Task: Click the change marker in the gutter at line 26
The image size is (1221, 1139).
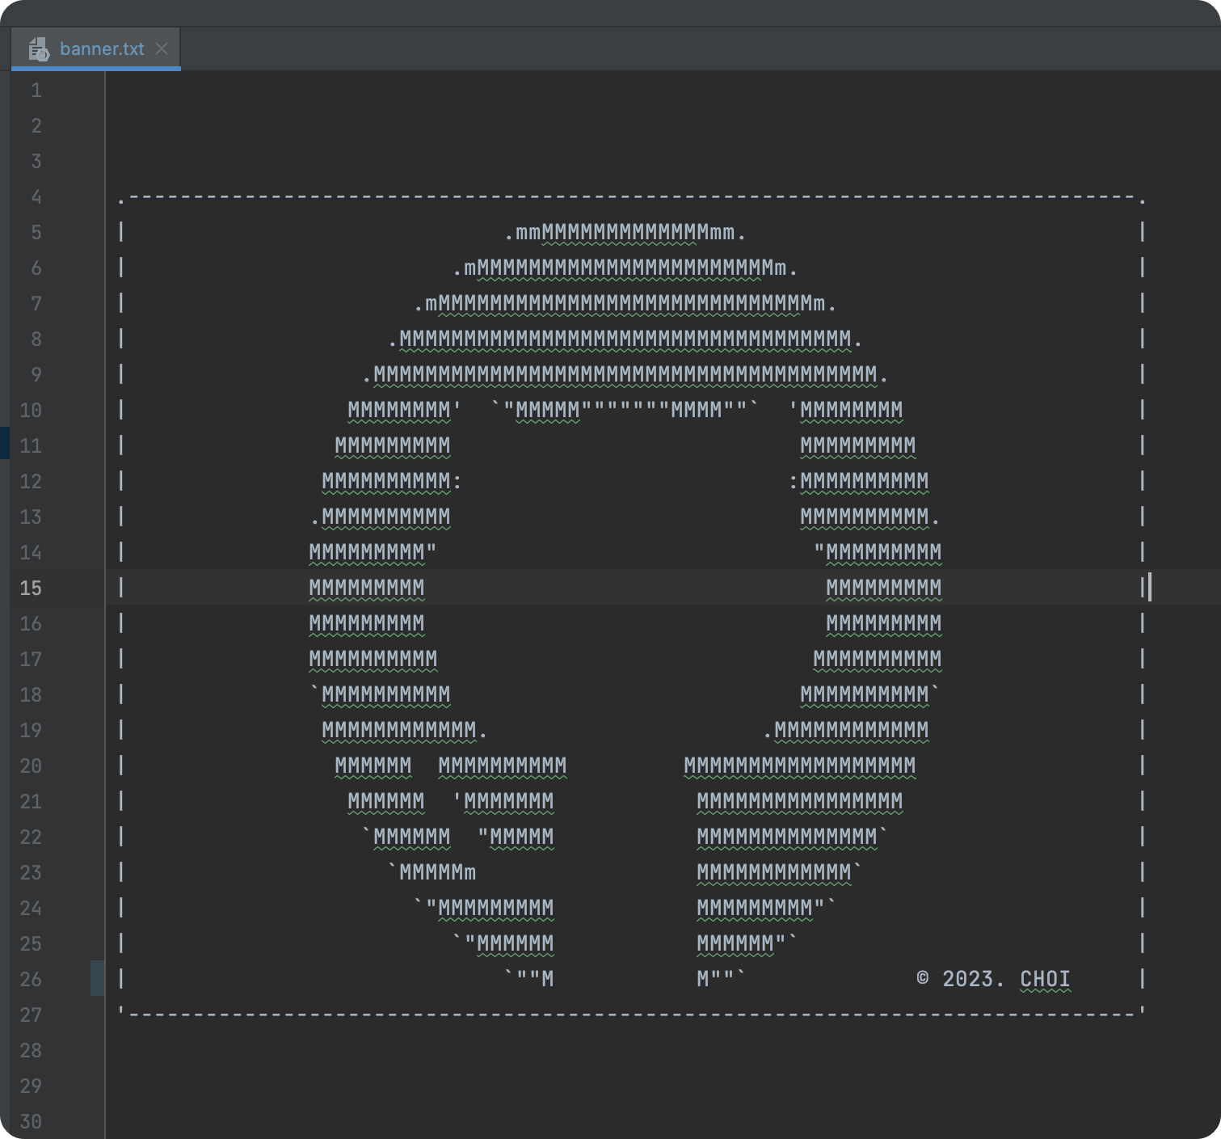Action: point(97,979)
